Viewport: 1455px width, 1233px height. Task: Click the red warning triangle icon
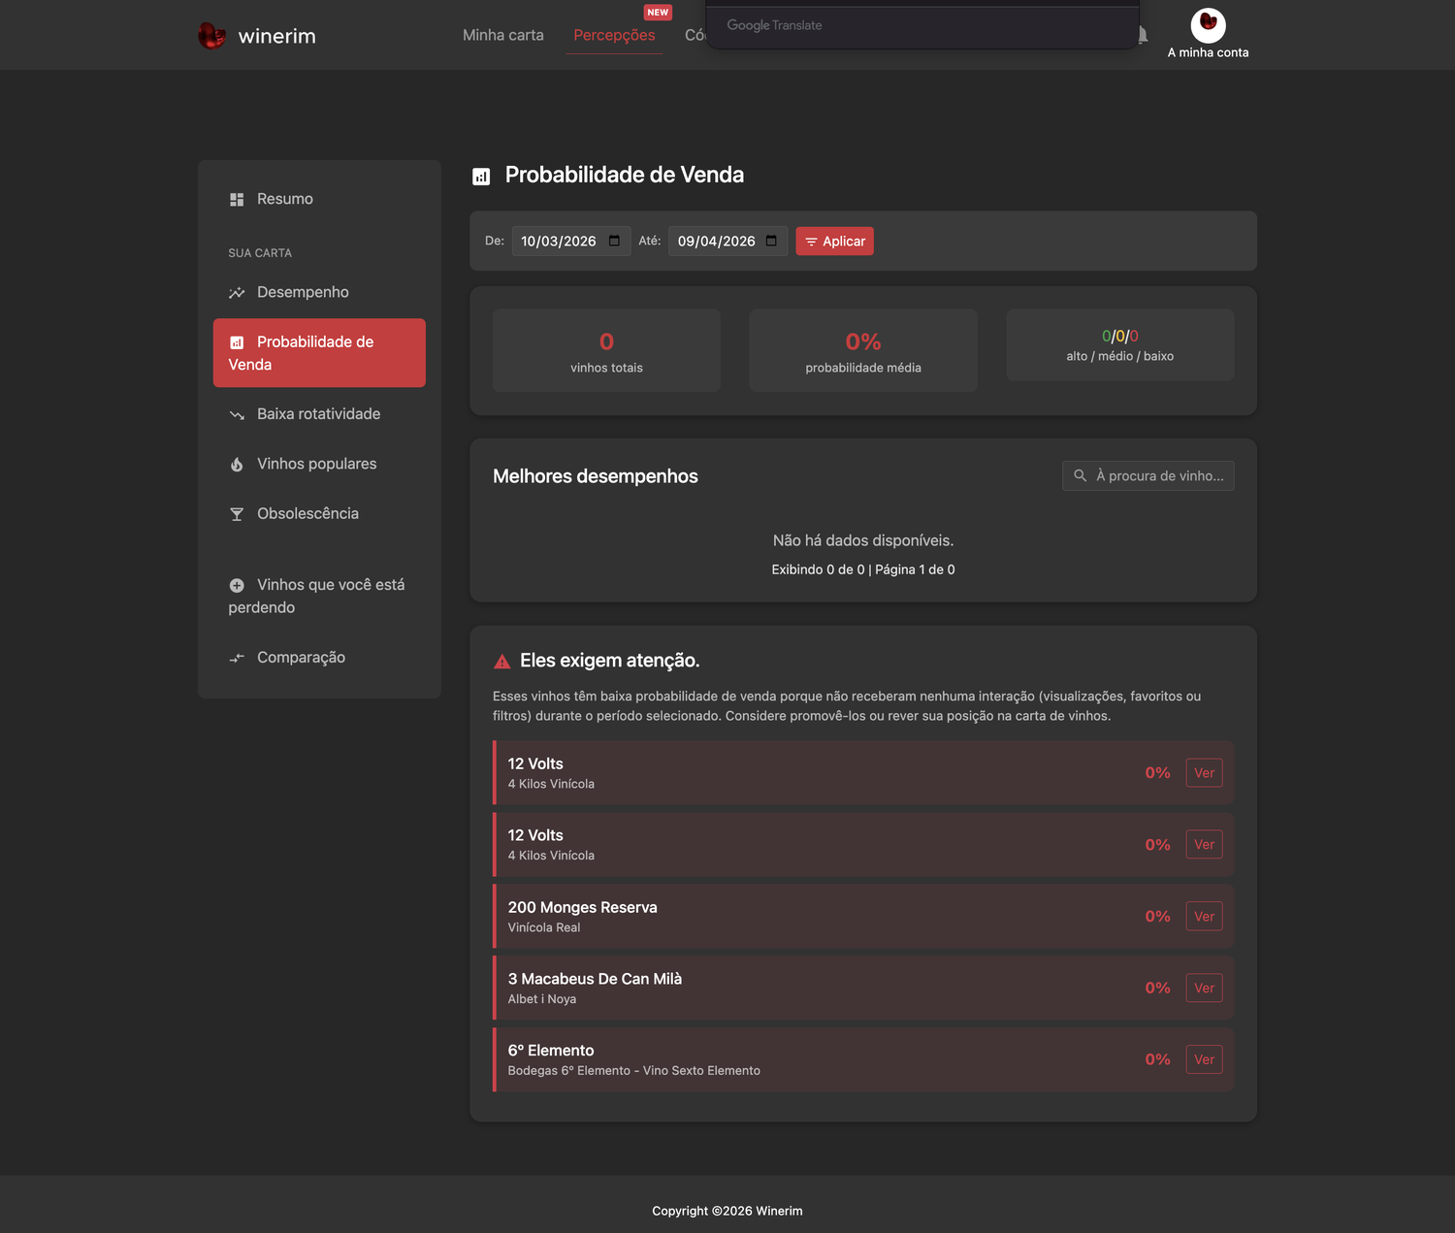501,662
